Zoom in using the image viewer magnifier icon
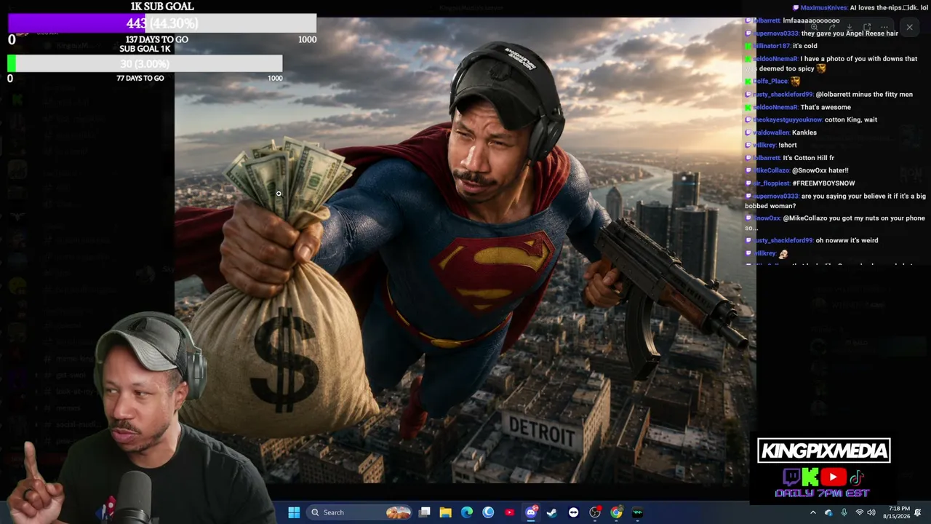 [x=814, y=28]
